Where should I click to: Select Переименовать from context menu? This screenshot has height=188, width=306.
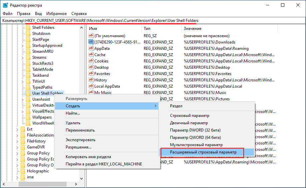coord(107,130)
